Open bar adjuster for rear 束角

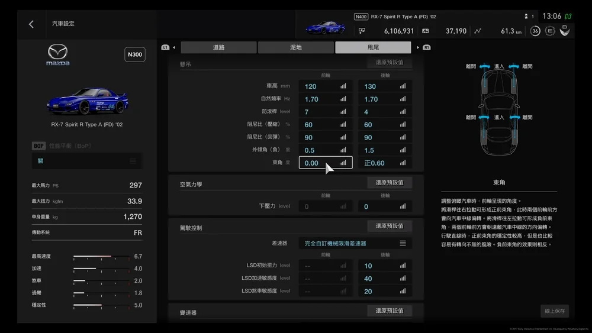403,163
